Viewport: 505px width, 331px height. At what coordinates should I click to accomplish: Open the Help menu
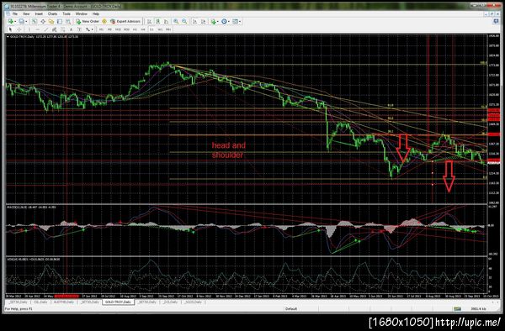[96, 13]
